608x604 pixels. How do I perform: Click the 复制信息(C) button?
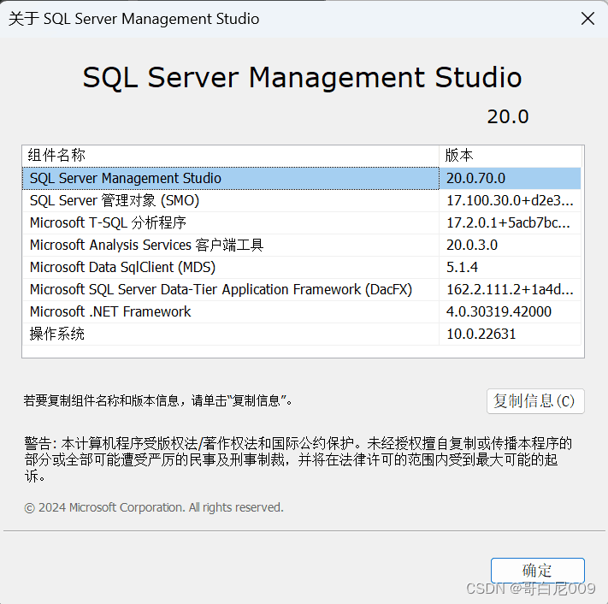click(535, 401)
